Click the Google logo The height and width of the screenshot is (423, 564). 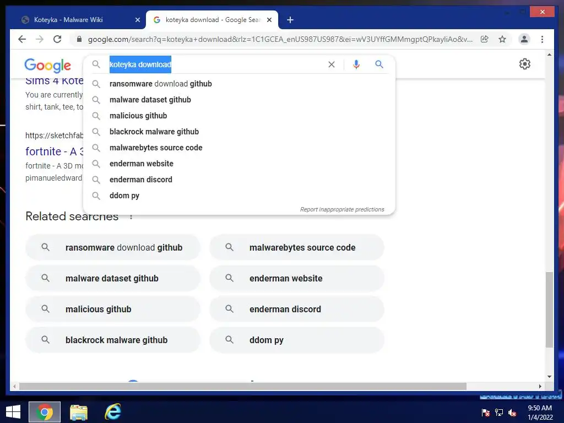47,65
